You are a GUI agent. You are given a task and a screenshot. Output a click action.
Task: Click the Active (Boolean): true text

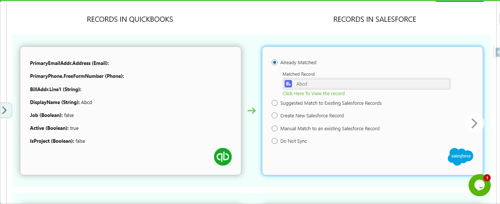[x=54, y=128]
